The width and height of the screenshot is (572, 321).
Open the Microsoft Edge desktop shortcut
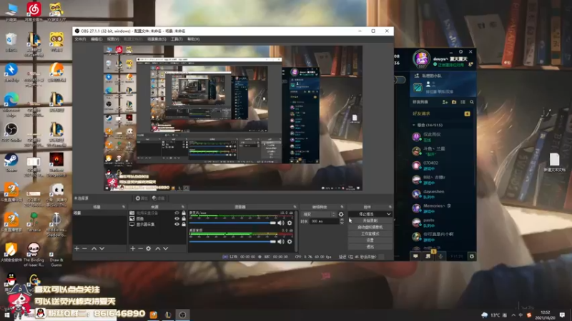pyautogui.click(x=11, y=104)
